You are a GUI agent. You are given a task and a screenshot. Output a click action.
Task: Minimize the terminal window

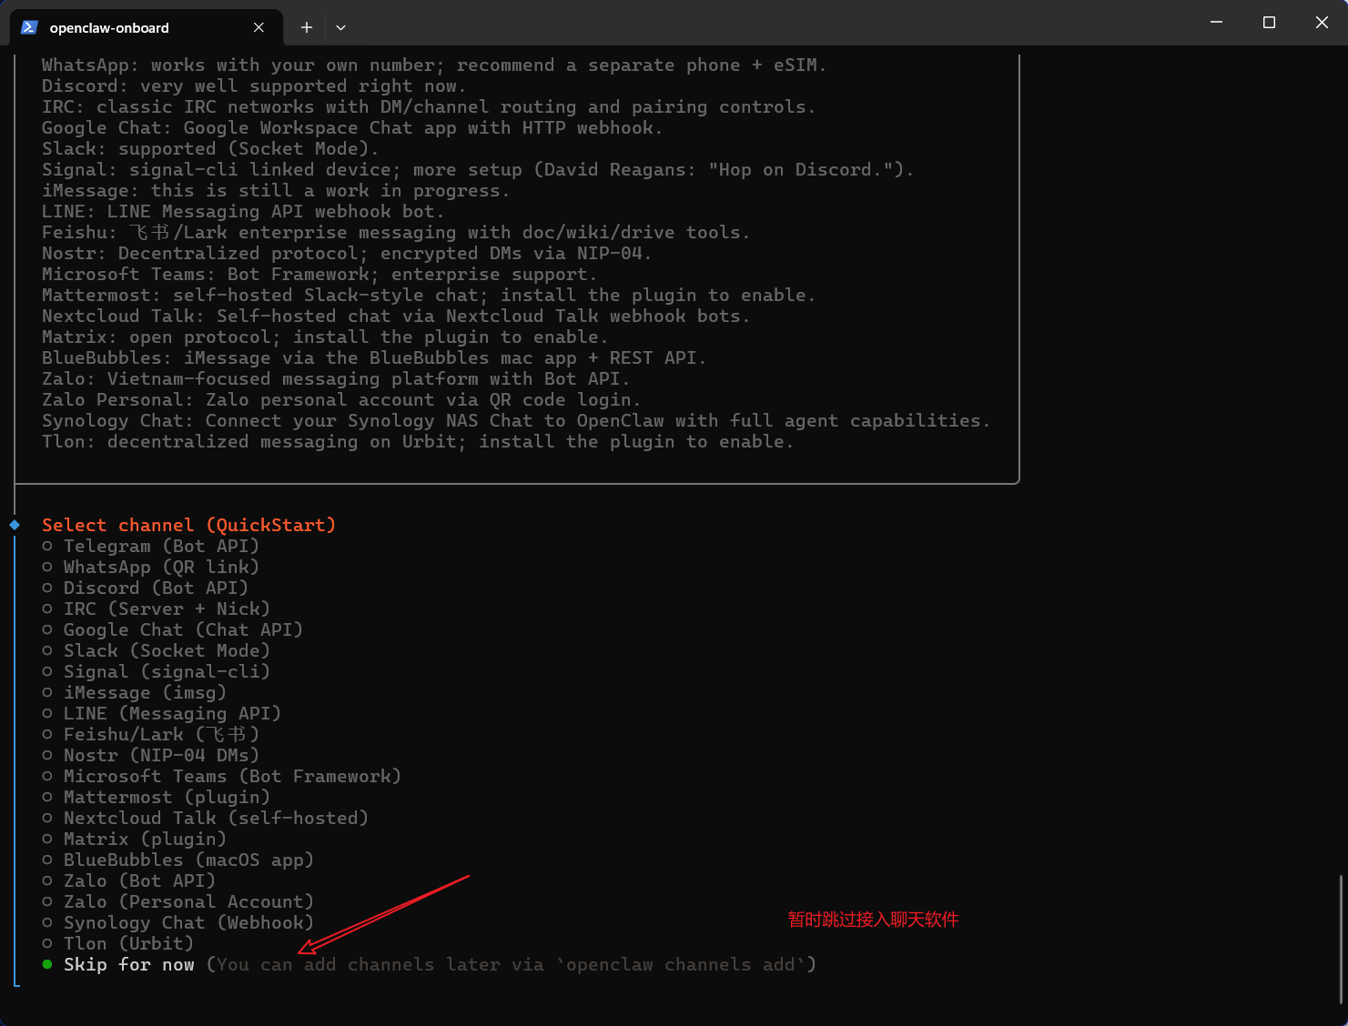(x=1216, y=22)
